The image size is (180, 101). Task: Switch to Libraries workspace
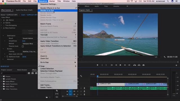pos(116,6)
